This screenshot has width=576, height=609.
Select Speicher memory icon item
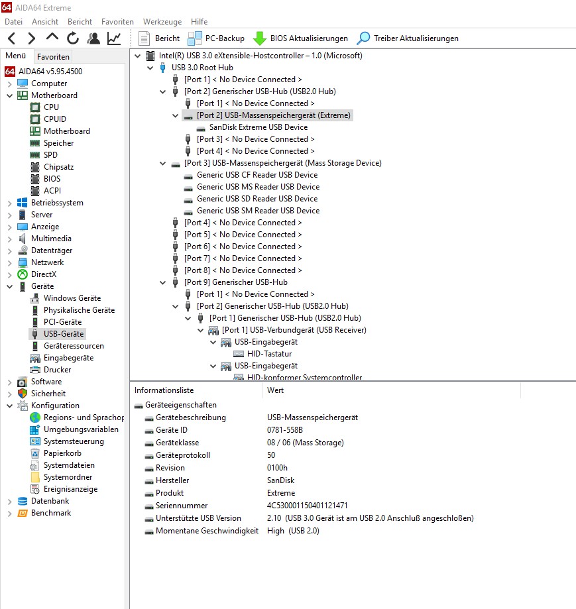(35, 143)
